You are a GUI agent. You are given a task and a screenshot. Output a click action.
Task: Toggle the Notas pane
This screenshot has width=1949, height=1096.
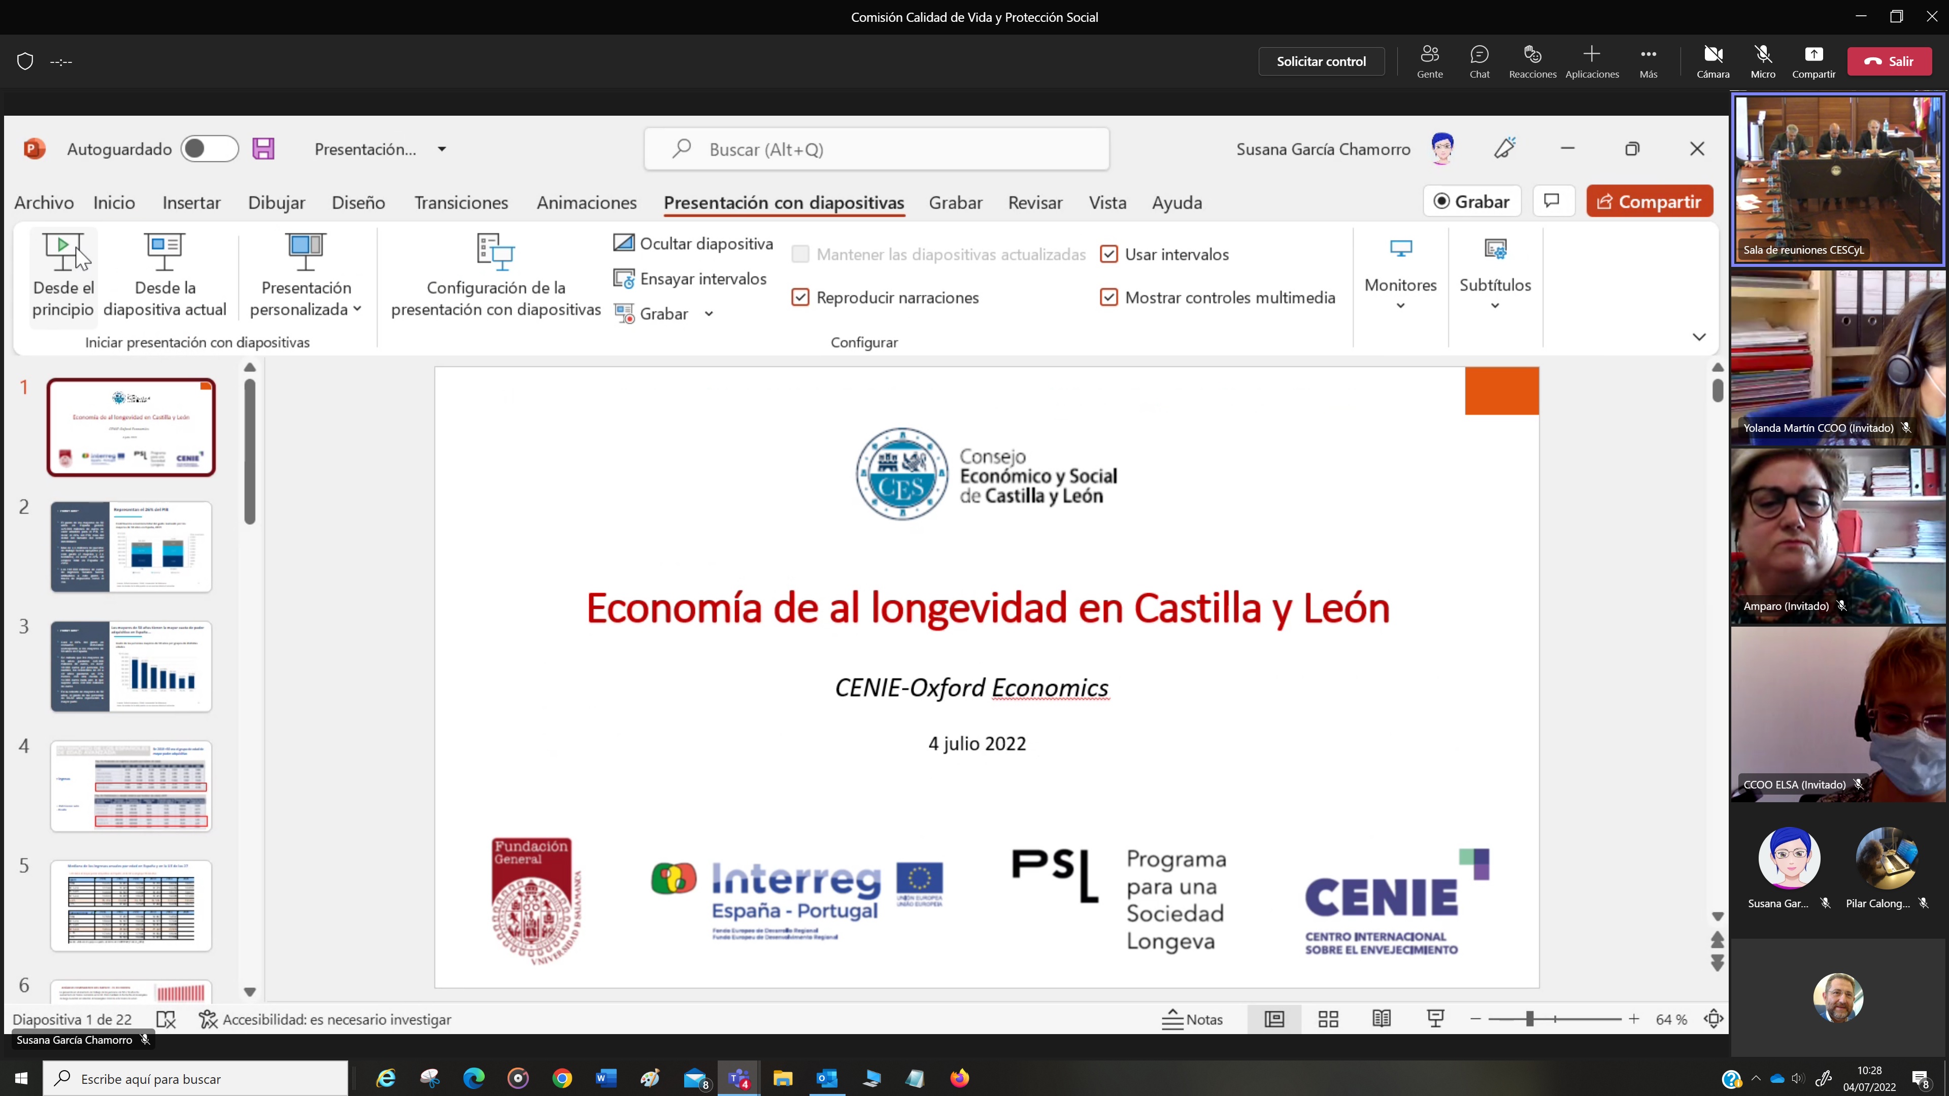point(1192,1019)
